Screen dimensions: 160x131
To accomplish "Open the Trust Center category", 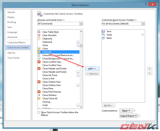I will [13, 58].
